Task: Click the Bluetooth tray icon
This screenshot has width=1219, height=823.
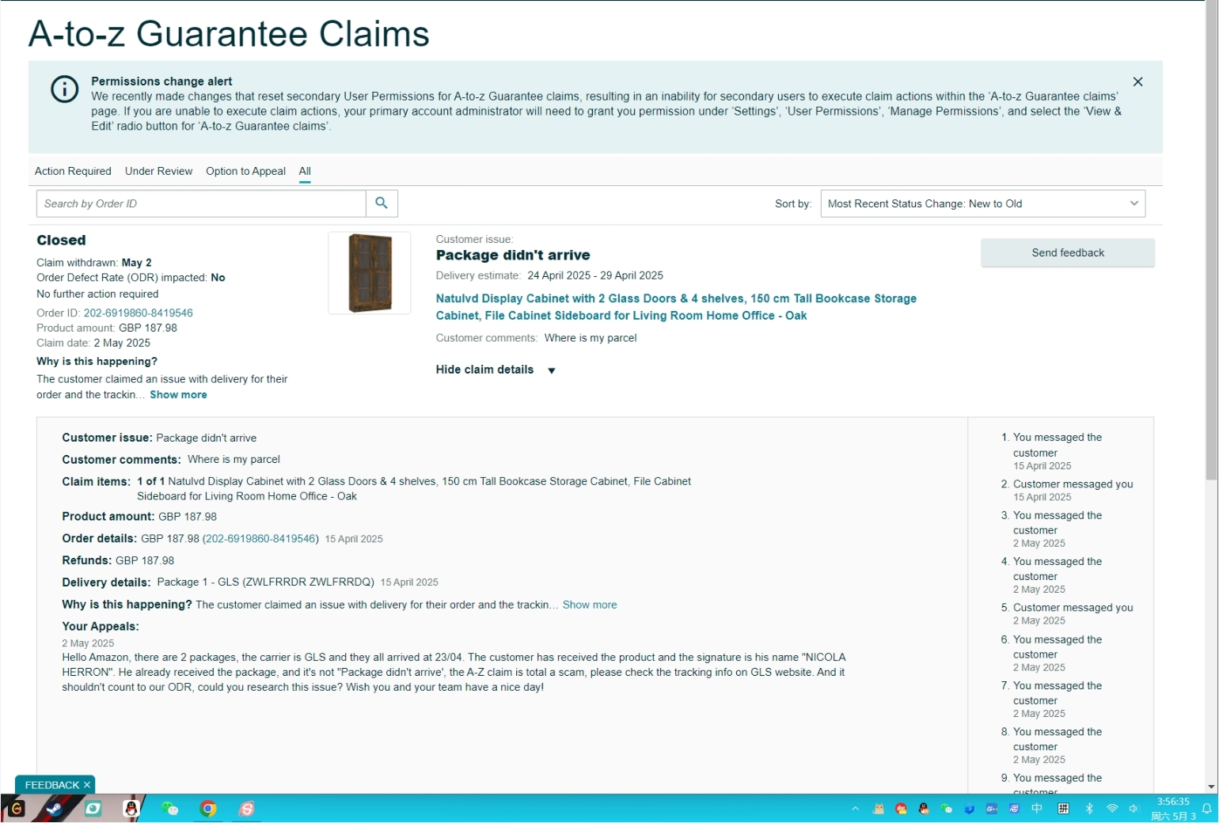Action: (x=1089, y=809)
